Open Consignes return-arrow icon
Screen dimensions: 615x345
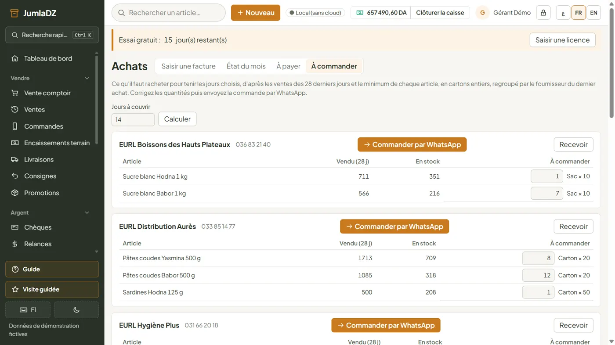point(15,176)
